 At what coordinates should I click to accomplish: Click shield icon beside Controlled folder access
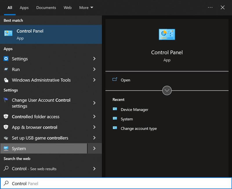[6, 117]
